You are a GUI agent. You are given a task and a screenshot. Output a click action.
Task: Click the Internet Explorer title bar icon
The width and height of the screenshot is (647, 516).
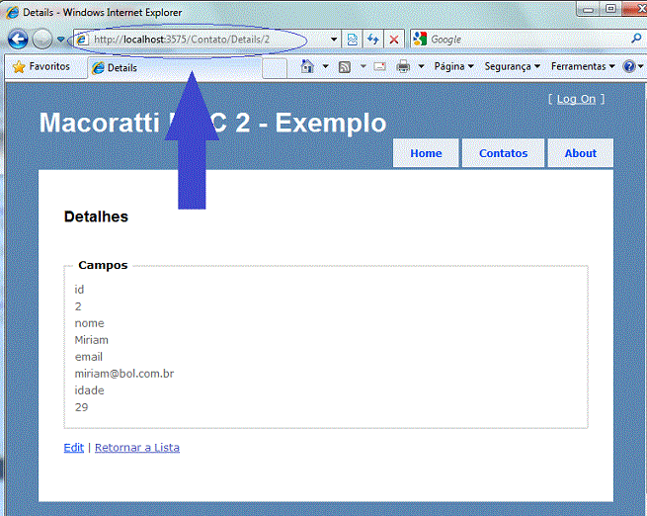(x=12, y=12)
